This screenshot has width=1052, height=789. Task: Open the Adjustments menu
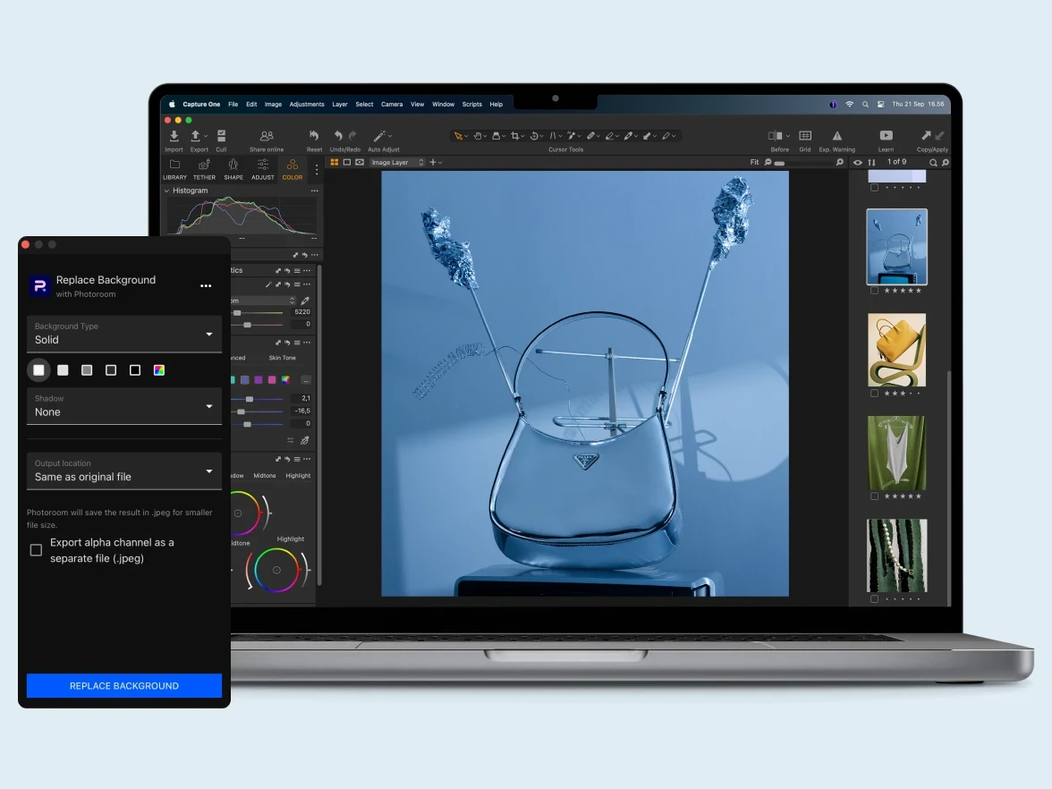[x=307, y=104]
